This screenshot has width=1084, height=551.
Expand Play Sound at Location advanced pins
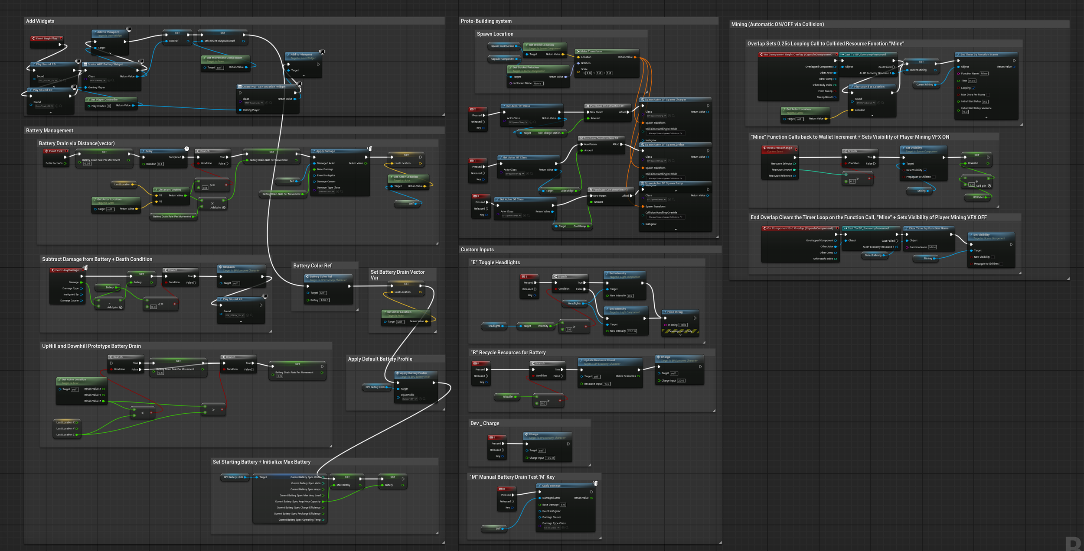pyautogui.click(x=872, y=115)
